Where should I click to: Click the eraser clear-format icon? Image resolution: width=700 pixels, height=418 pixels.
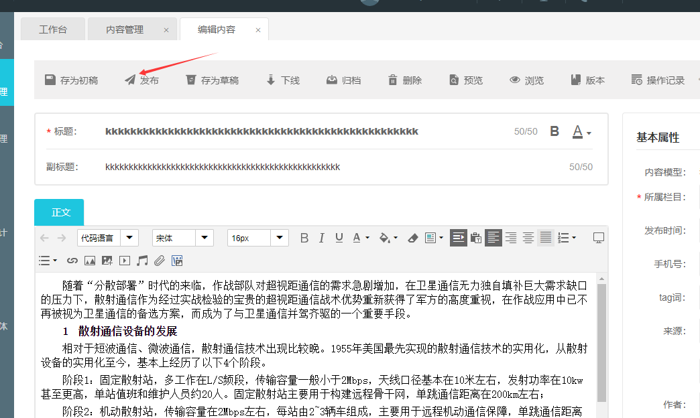(x=413, y=238)
